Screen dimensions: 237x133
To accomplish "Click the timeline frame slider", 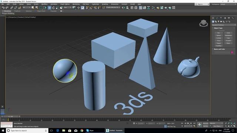I will pos(11,116).
